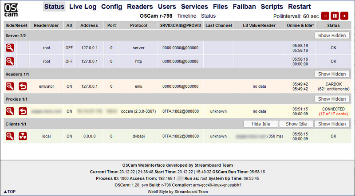Open the Config menu
This screenshot has height=196, width=355.
pyautogui.click(x=112, y=7)
